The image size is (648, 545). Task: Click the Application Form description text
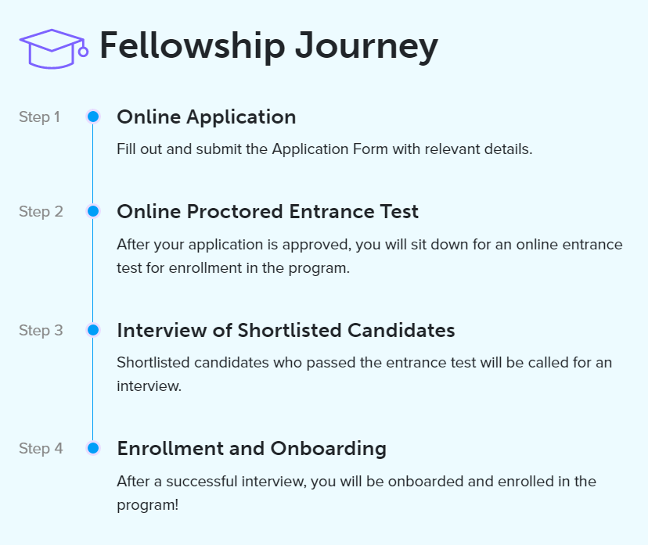325,149
